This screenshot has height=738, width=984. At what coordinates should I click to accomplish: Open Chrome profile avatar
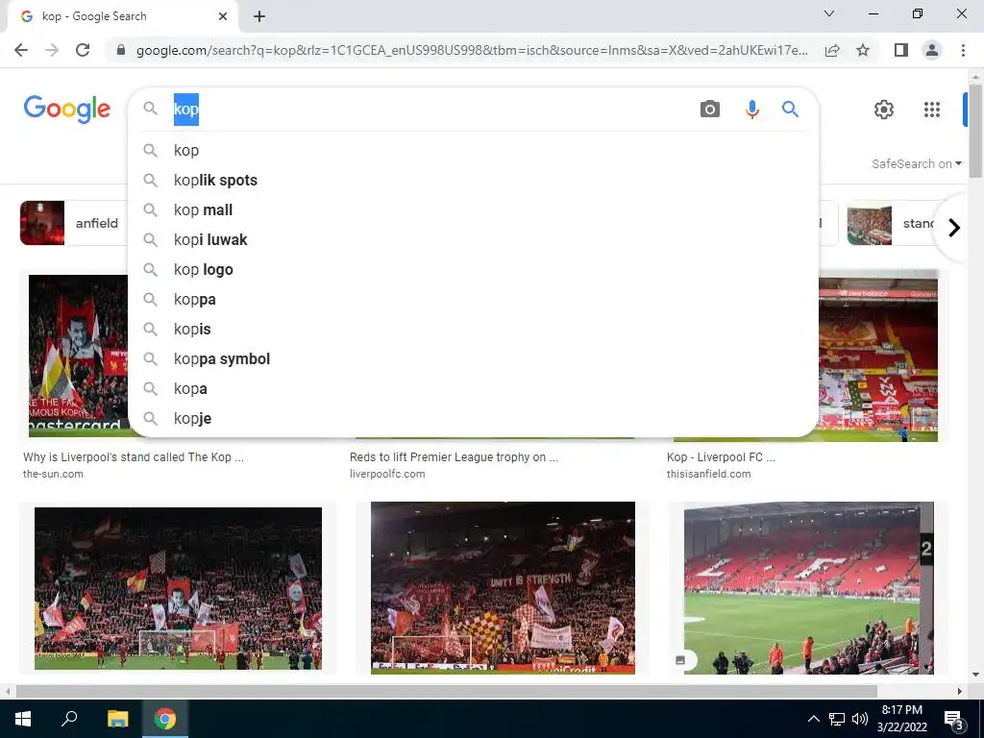pos(932,50)
